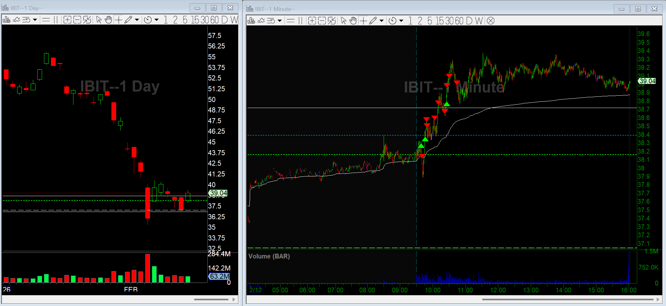Switch 1 Day window to the W interval
666x306 pixels.
pos(234,20)
